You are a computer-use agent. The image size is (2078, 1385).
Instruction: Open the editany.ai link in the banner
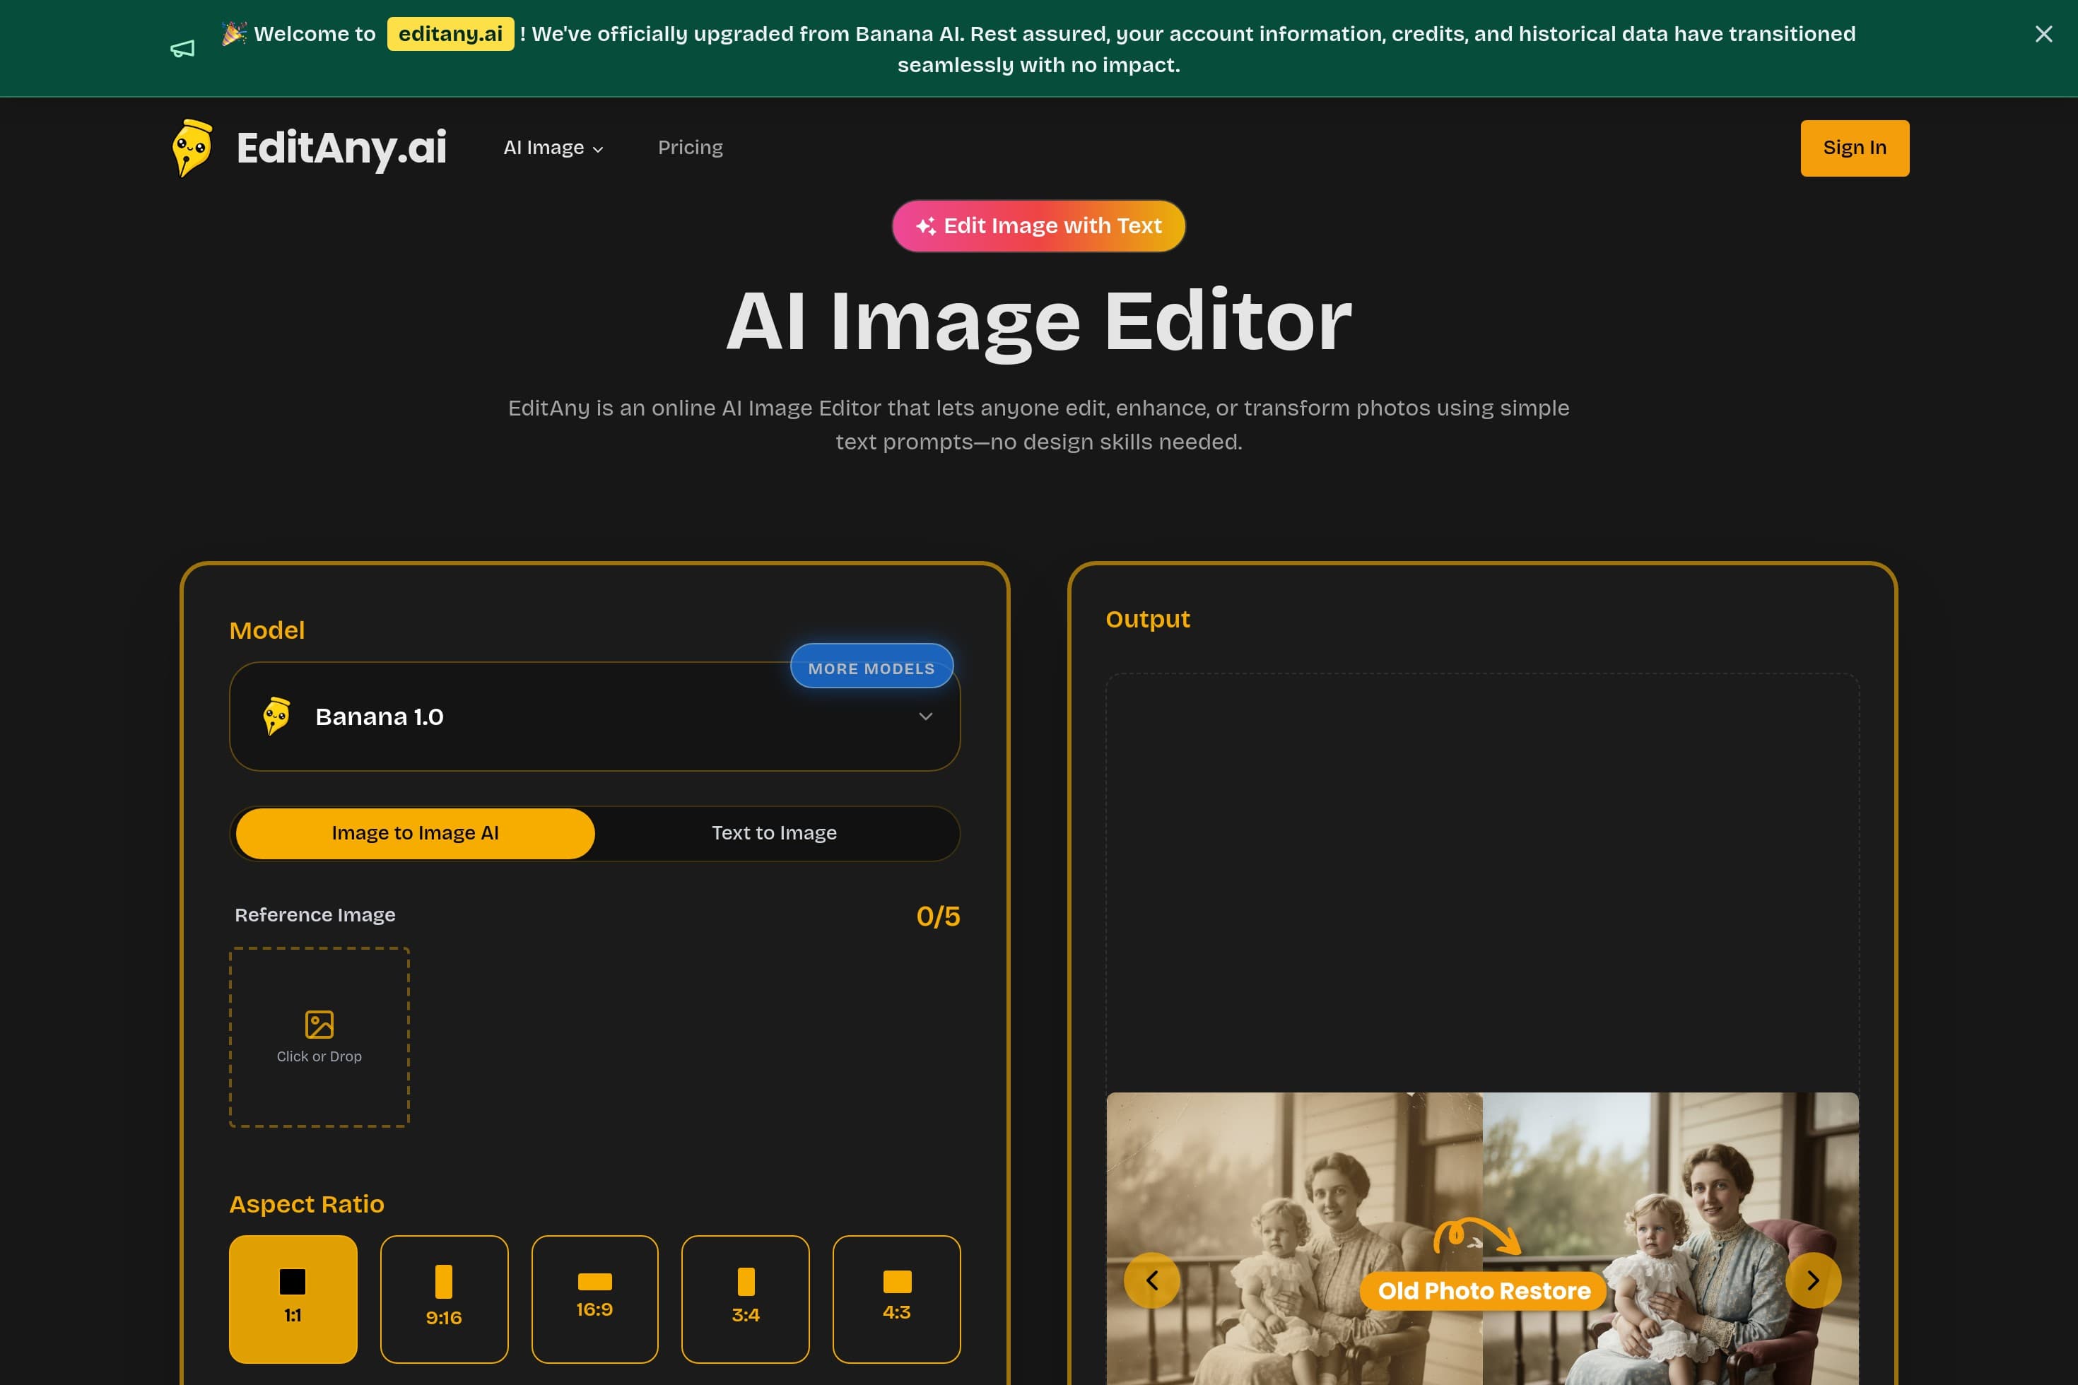point(450,34)
